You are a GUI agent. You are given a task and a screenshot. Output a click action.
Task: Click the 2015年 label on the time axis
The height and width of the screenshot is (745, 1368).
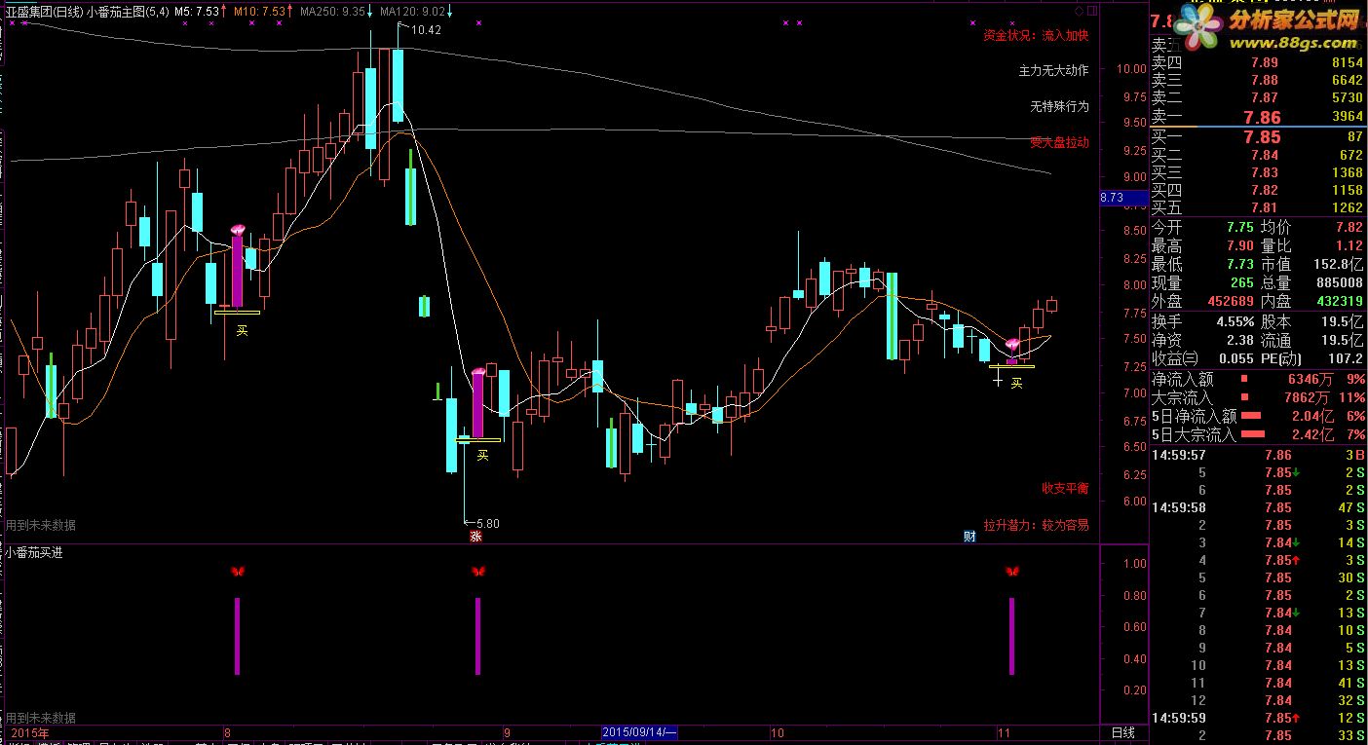click(28, 732)
